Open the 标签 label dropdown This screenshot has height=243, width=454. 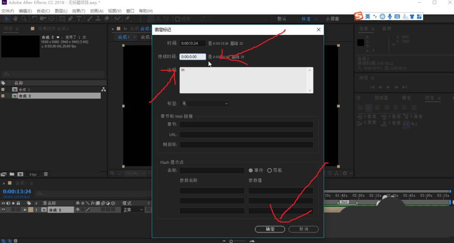pyautogui.click(x=204, y=103)
